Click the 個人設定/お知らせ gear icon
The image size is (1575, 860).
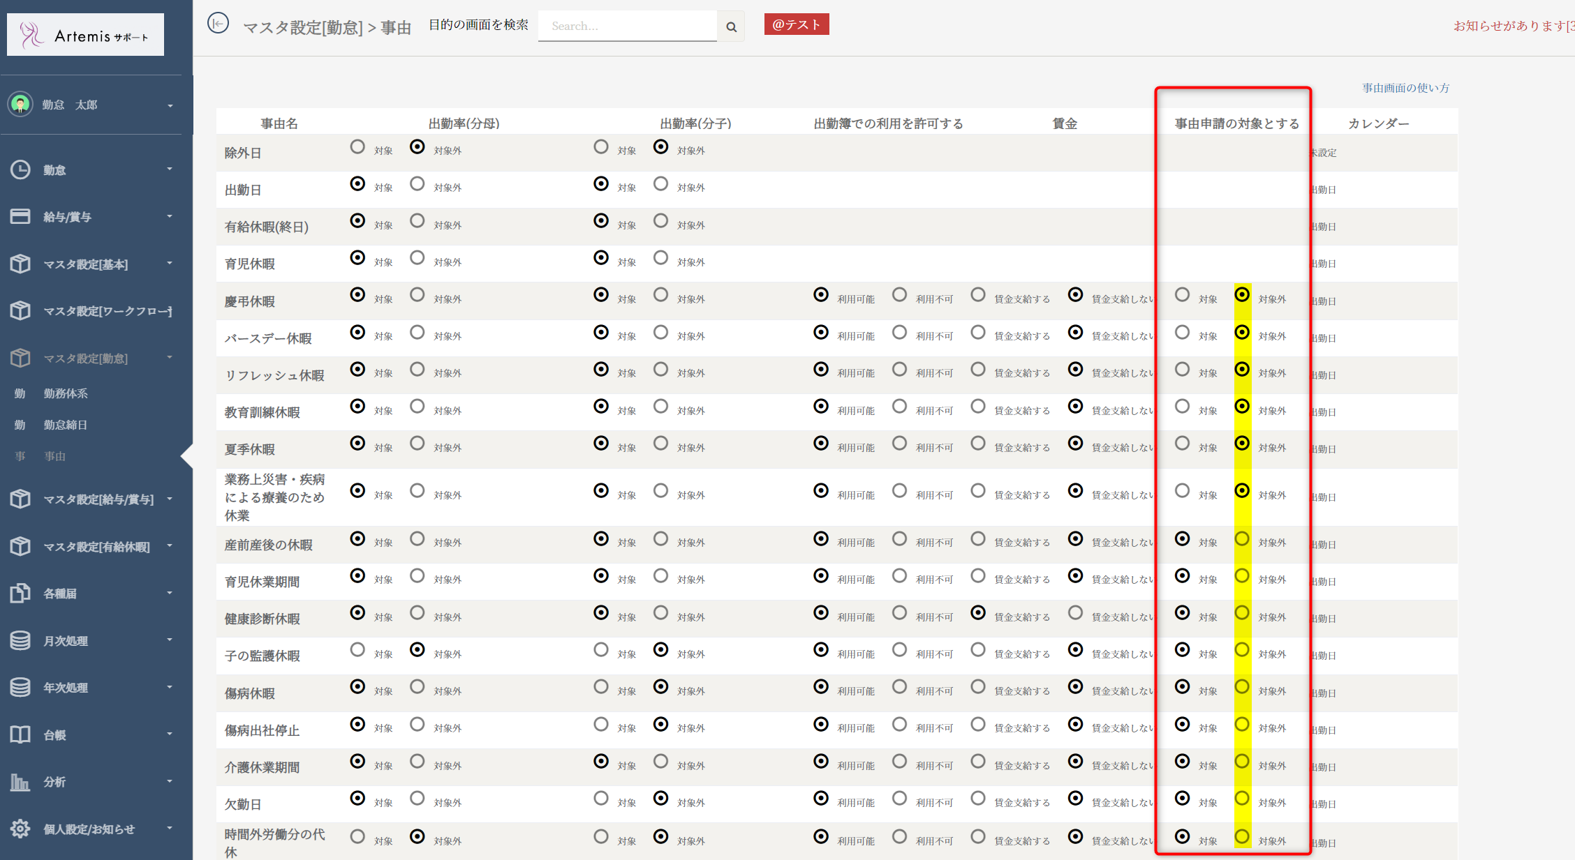[x=20, y=829]
